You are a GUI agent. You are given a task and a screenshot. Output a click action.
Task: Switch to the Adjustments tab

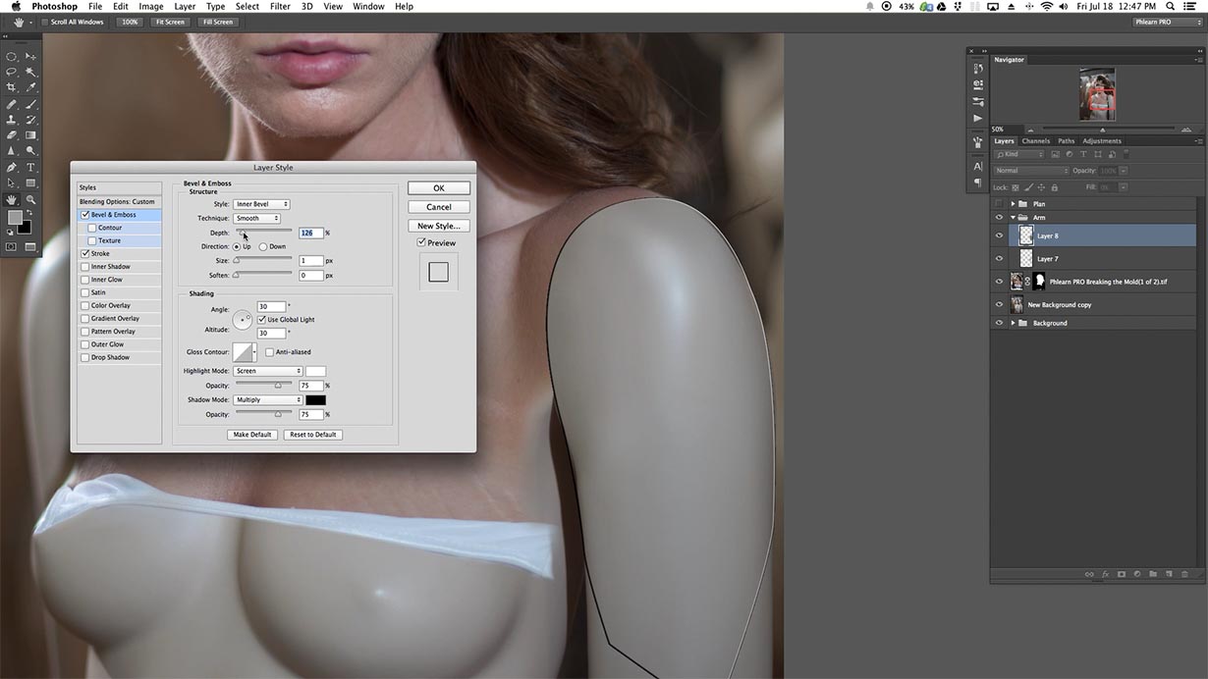click(x=1102, y=141)
